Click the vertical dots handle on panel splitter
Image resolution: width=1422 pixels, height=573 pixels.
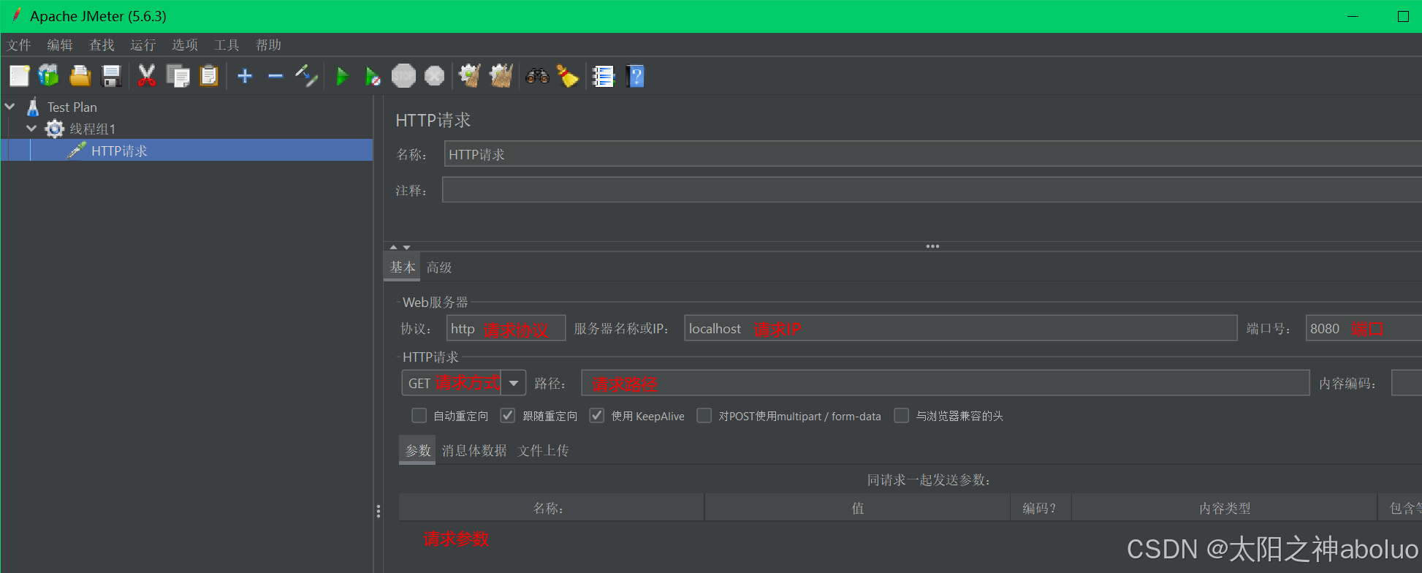click(x=379, y=511)
